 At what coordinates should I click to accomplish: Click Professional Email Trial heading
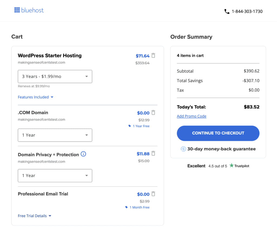point(43,194)
